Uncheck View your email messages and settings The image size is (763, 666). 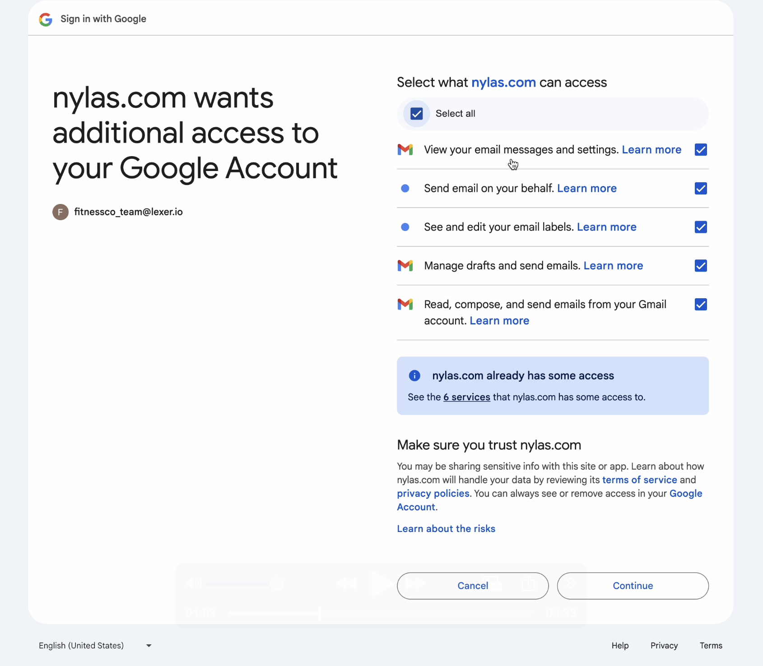click(701, 150)
